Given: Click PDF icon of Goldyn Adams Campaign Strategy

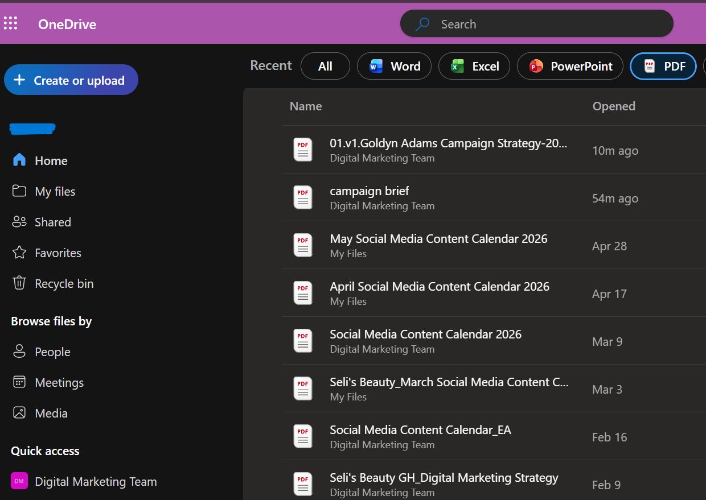Looking at the screenshot, I should [303, 150].
